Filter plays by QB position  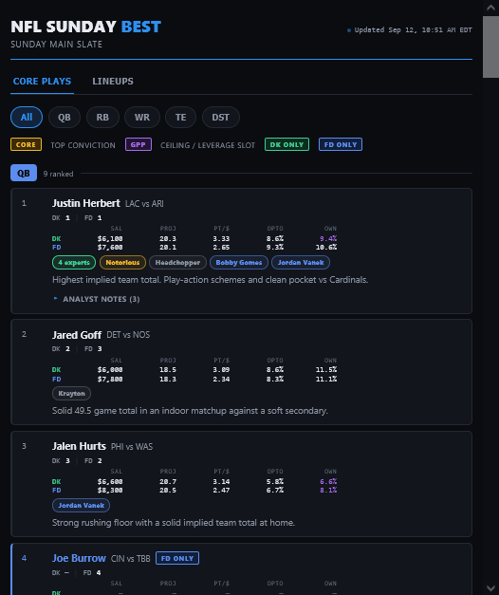click(65, 118)
